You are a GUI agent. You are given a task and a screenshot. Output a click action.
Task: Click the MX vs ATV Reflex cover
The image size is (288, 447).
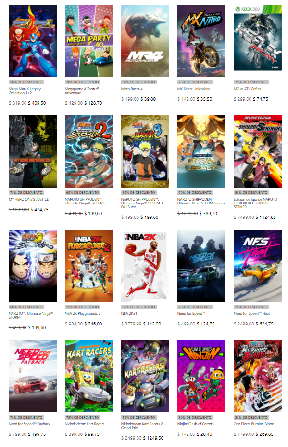(258, 38)
